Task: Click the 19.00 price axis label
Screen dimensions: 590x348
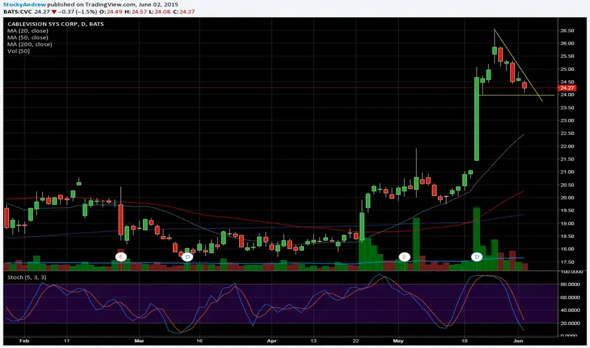Action: tap(567, 223)
